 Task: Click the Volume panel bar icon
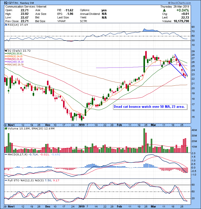6,128
